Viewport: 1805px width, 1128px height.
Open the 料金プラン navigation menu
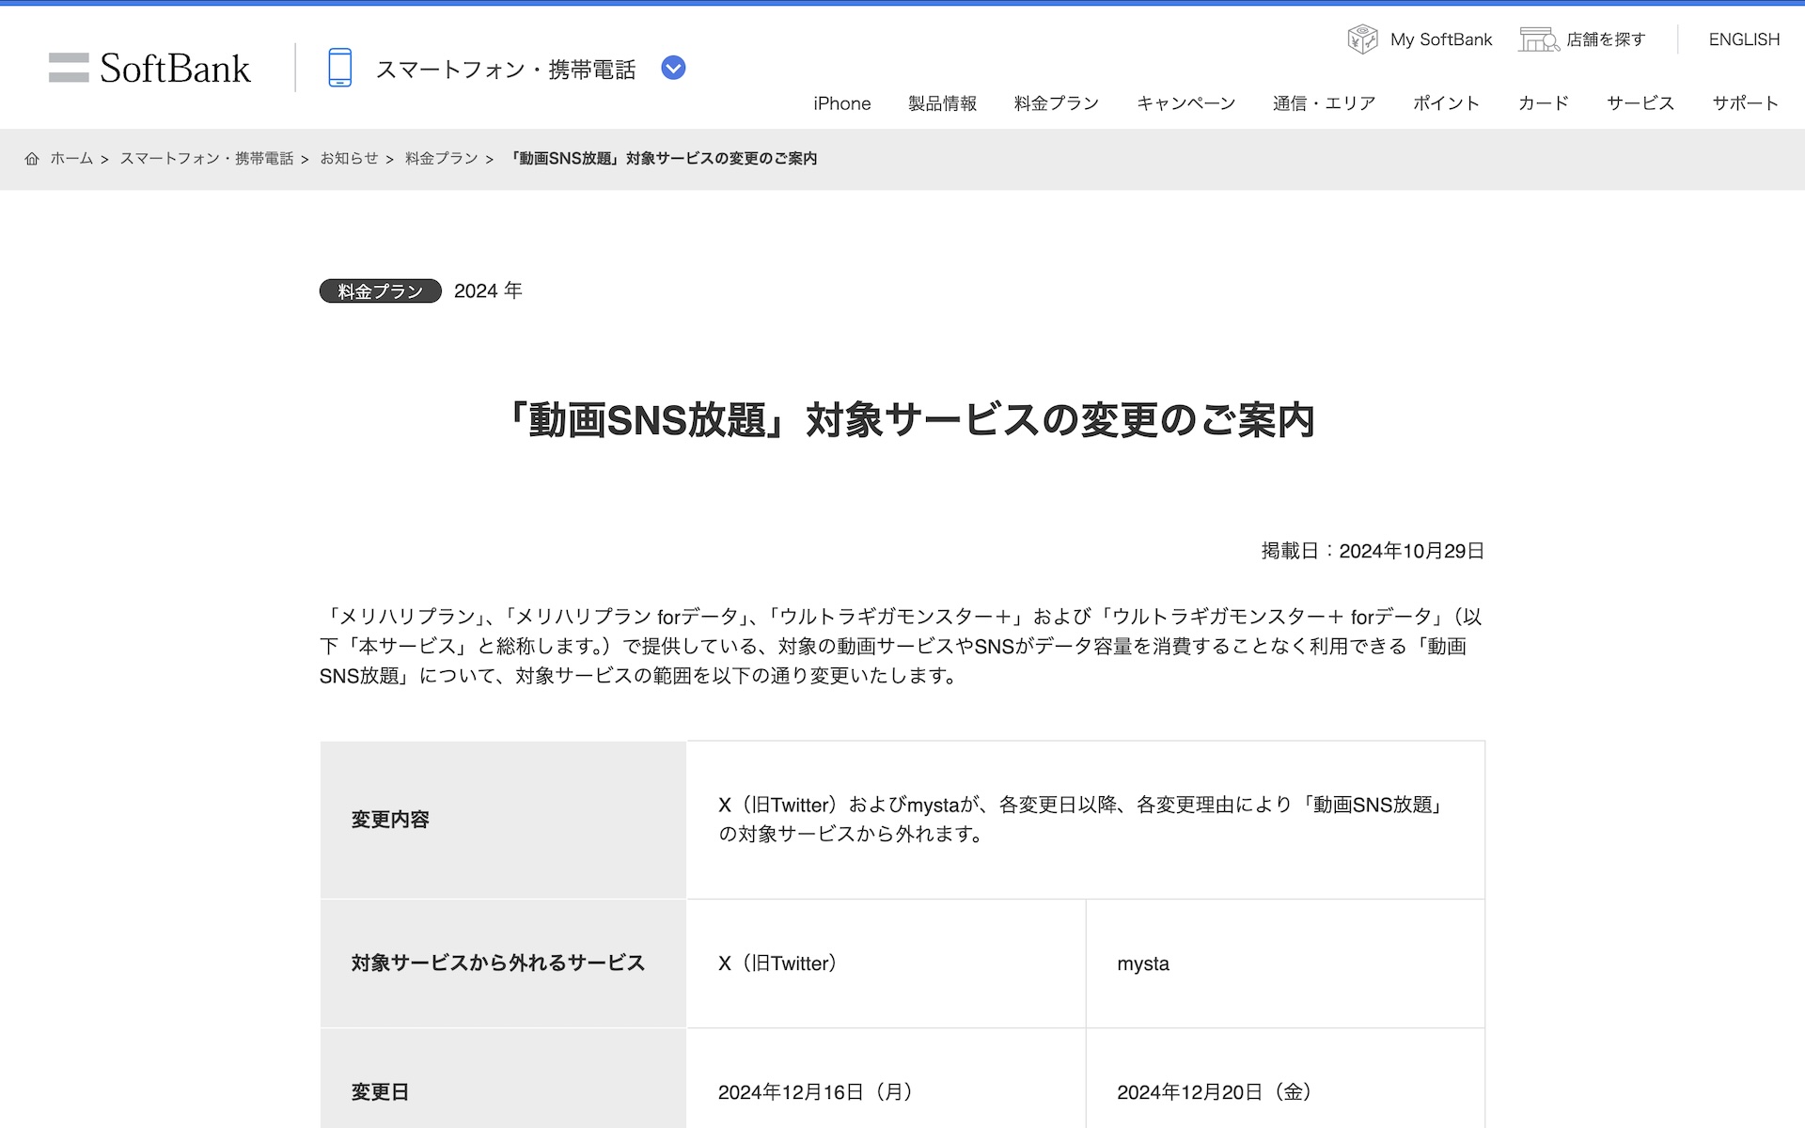pyautogui.click(x=1056, y=103)
